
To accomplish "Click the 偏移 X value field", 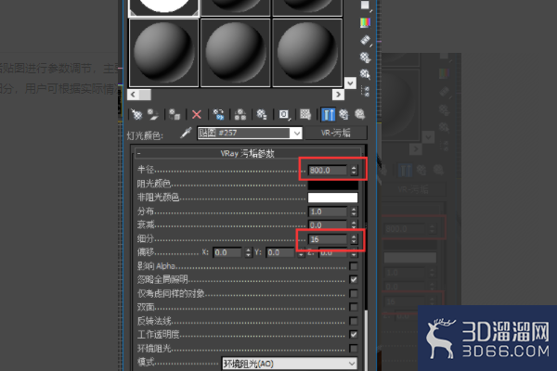I will point(227,252).
